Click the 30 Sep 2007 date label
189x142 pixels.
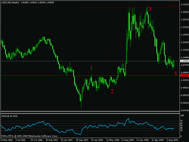pos(82,140)
